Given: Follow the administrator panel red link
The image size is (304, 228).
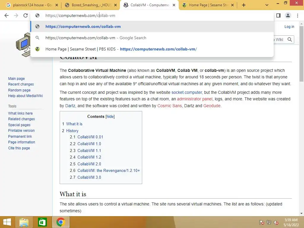Looking at the screenshot, I should 195,99.
